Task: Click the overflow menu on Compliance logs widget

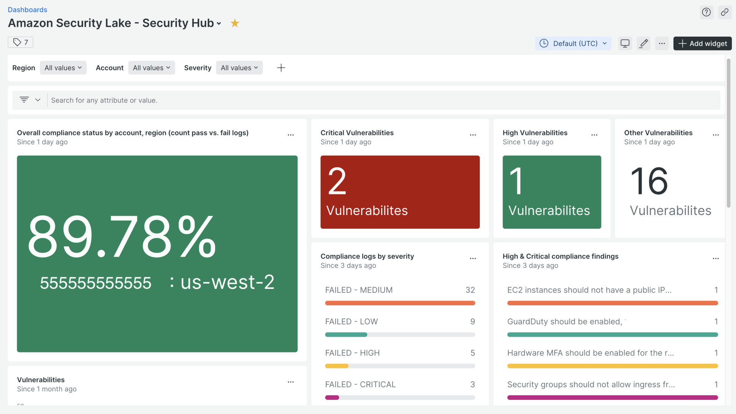Action: coord(472,257)
